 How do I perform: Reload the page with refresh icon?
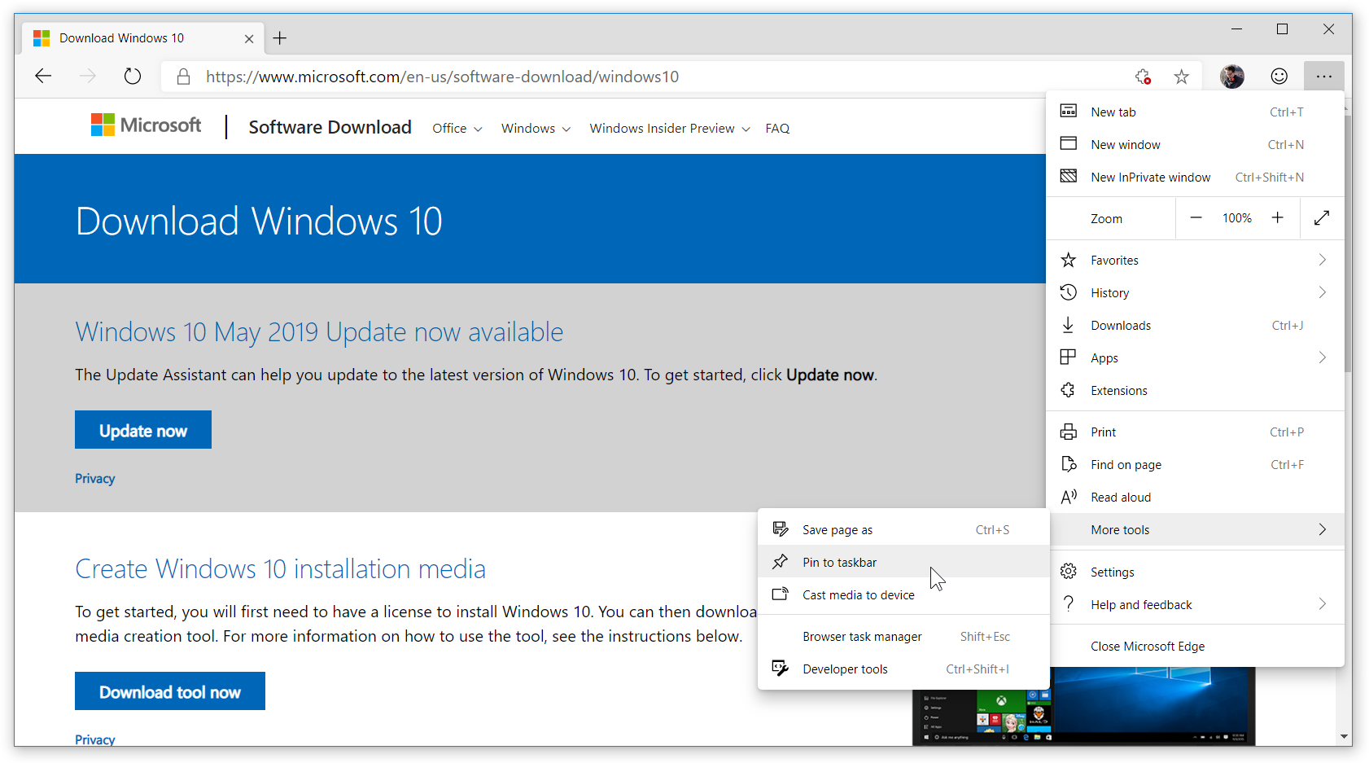click(132, 77)
